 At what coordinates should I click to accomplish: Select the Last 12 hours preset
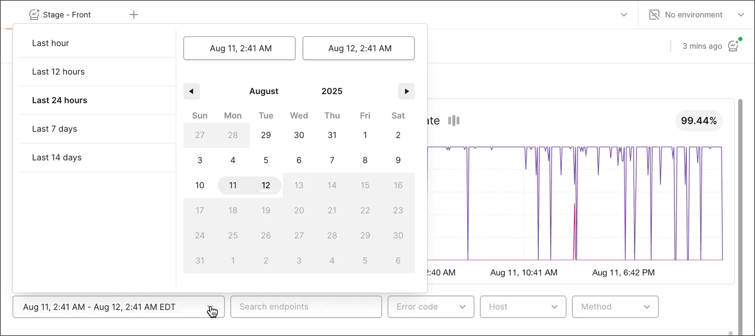[97, 72]
